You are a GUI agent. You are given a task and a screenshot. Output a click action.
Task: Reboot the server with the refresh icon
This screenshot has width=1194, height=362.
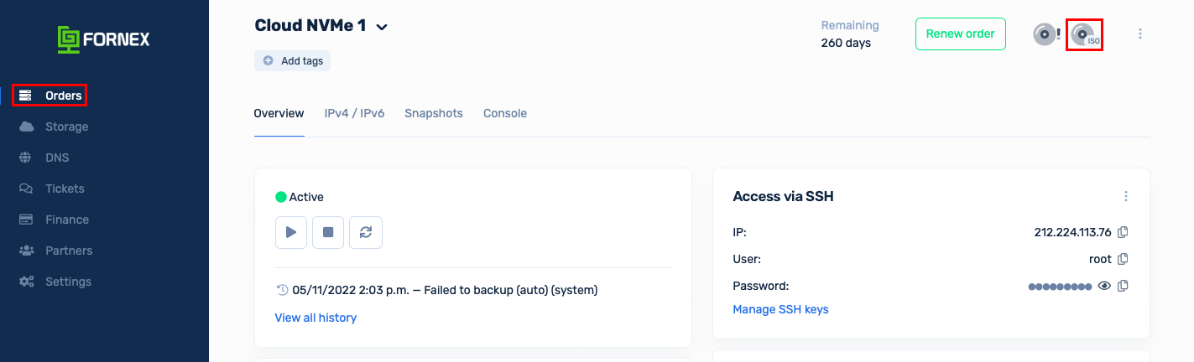(366, 232)
